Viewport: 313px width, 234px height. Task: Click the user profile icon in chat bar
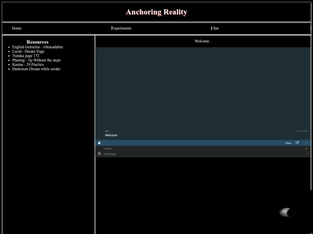point(99,143)
